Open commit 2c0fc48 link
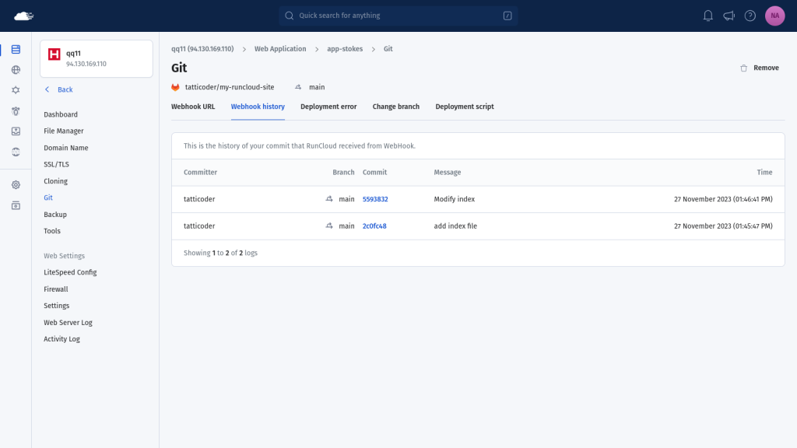This screenshot has height=448, width=797. click(374, 226)
